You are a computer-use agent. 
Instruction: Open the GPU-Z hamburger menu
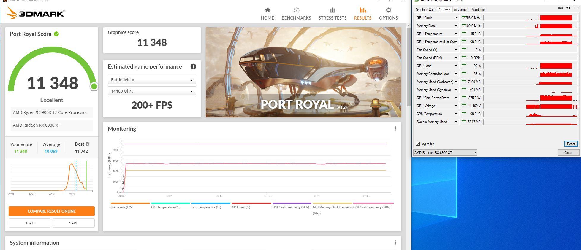click(576, 8)
